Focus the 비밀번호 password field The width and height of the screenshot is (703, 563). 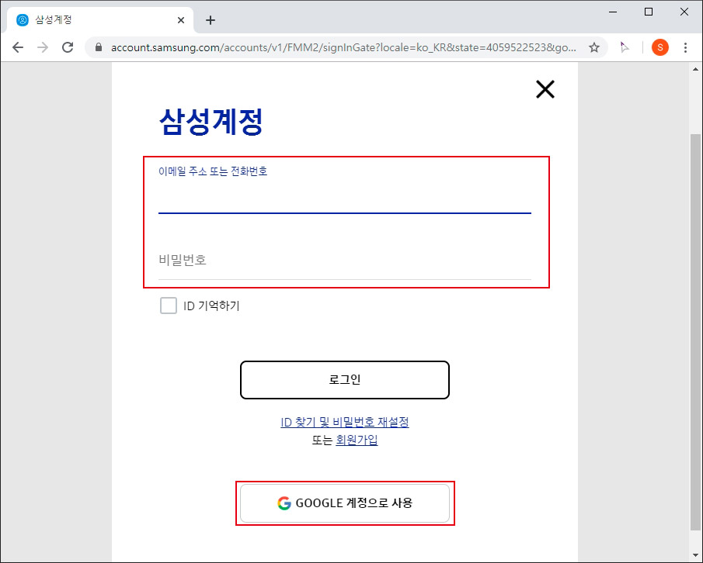click(345, 261)
